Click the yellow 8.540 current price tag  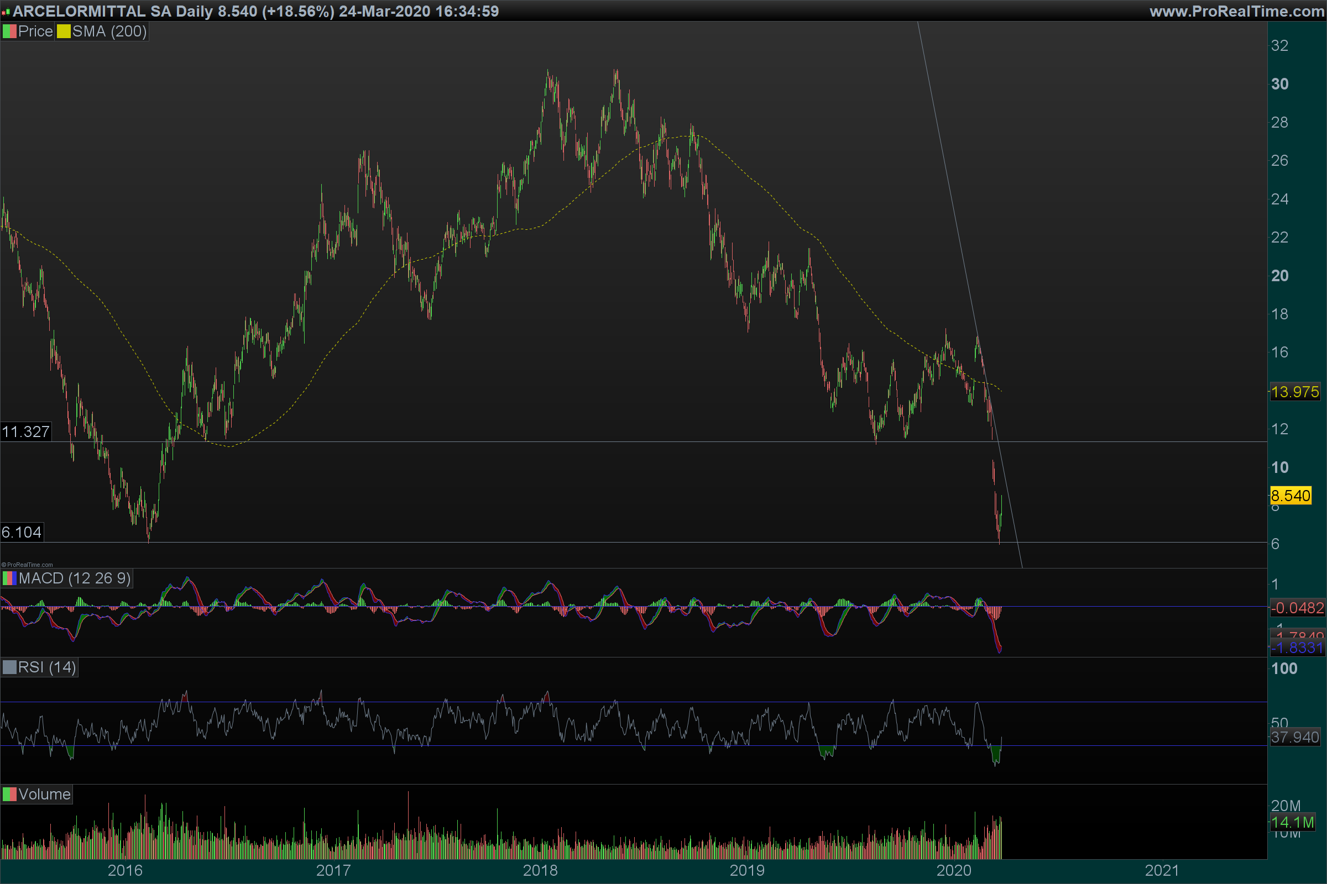click(1291, 496)
